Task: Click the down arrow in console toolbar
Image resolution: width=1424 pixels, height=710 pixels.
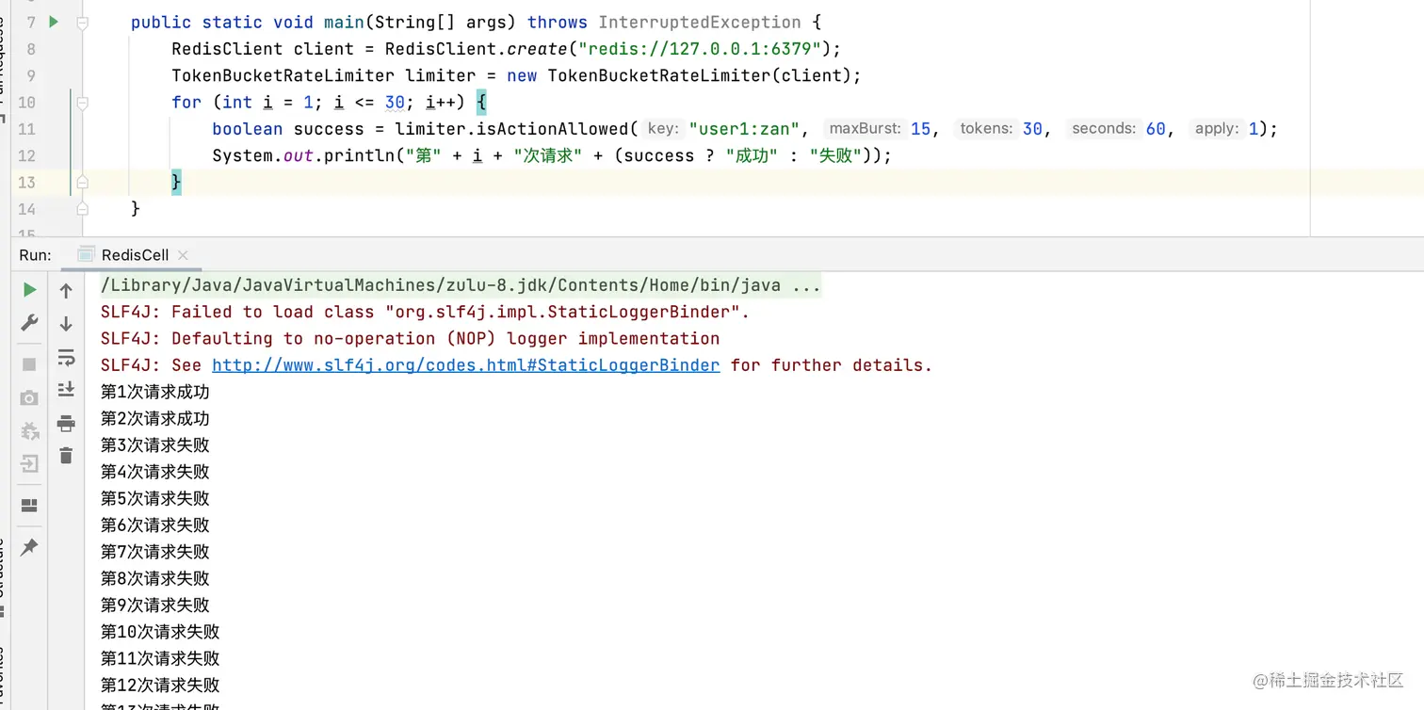Action: (66, 324)
